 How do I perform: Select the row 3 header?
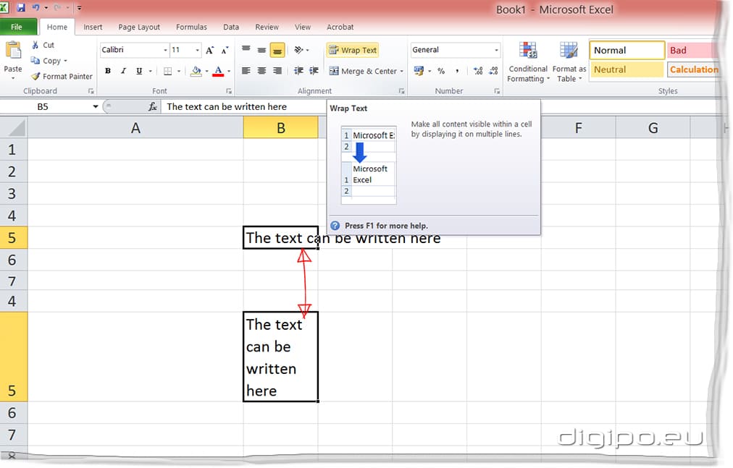(12, 193)
